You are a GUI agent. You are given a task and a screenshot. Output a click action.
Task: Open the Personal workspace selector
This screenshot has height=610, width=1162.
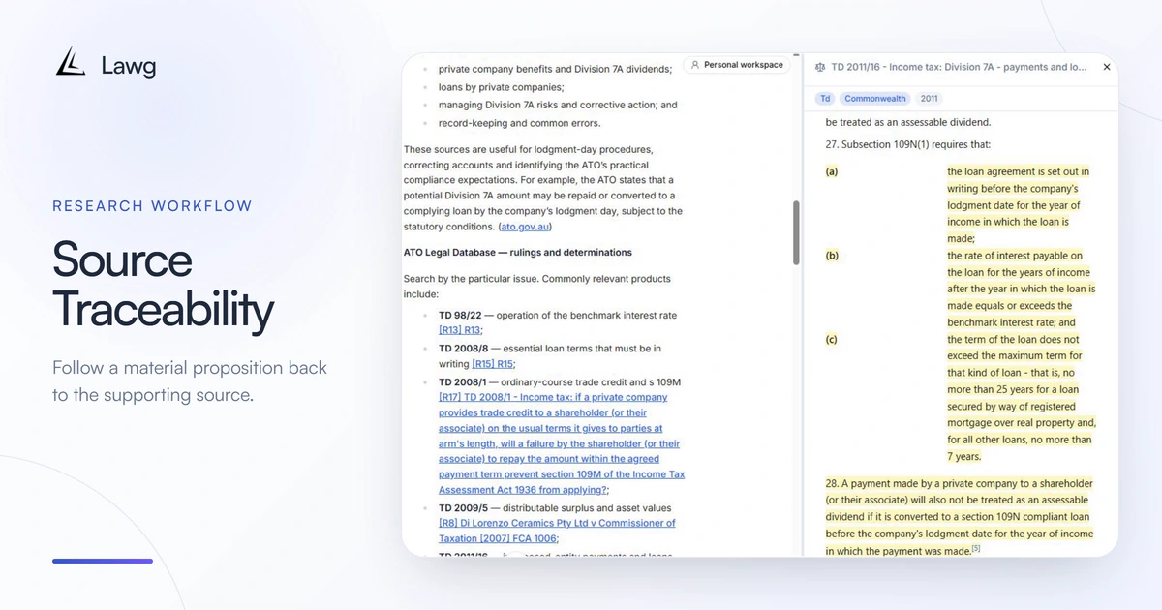[737, 65]
